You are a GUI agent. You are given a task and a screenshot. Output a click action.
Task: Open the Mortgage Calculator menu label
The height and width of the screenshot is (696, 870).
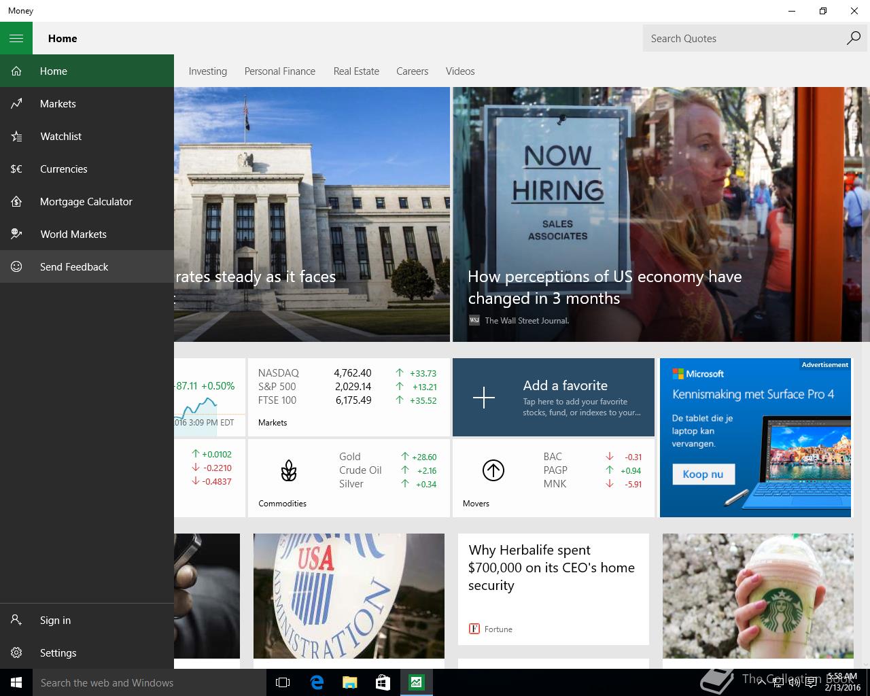point(86,201)
